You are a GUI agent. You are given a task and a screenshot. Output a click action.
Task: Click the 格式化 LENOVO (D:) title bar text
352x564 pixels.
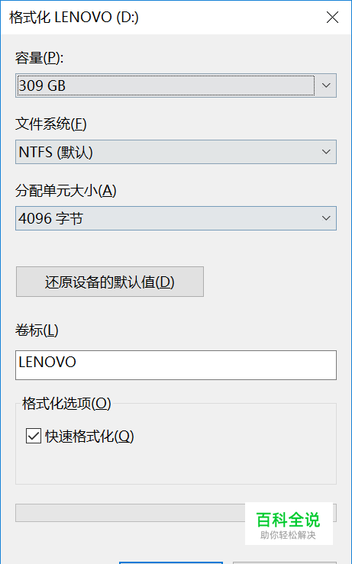[74, 17]
